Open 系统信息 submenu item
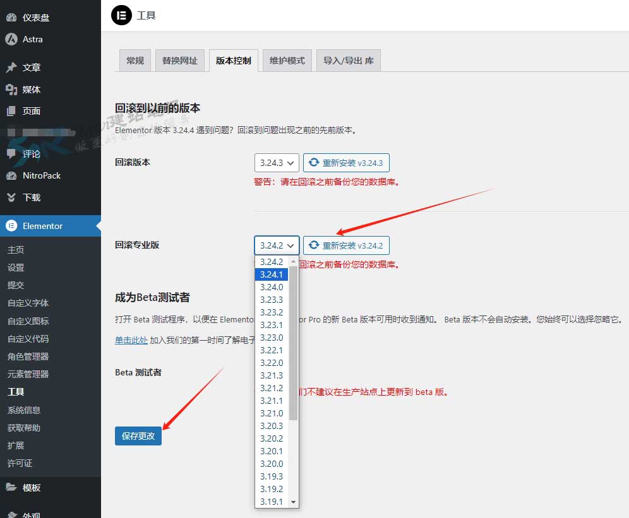Viewport: 629px width, 518px height. pos(23,409)
